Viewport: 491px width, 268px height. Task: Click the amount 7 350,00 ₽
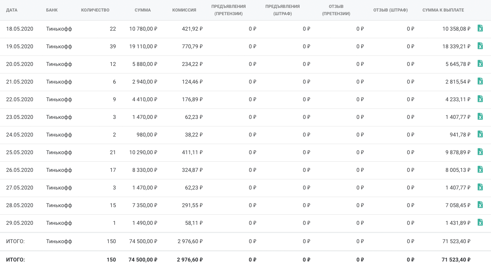click(x=145, y=205)
